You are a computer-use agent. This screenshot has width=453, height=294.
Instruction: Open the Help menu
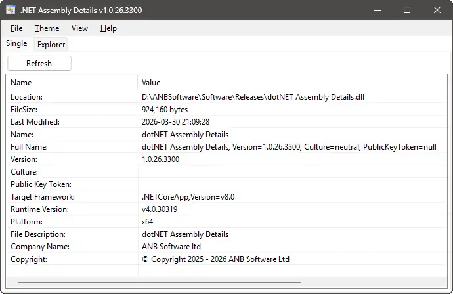point(108,28)
